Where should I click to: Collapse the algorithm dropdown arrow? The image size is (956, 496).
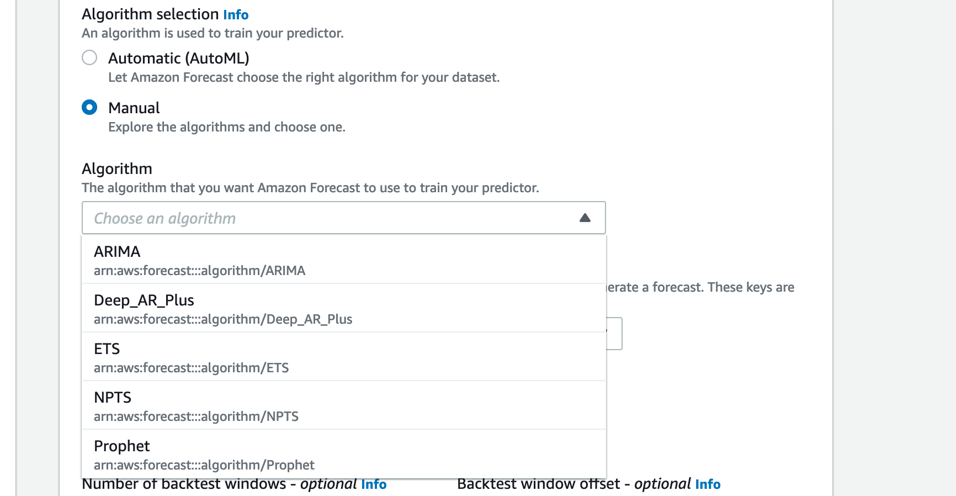[585, 218]
